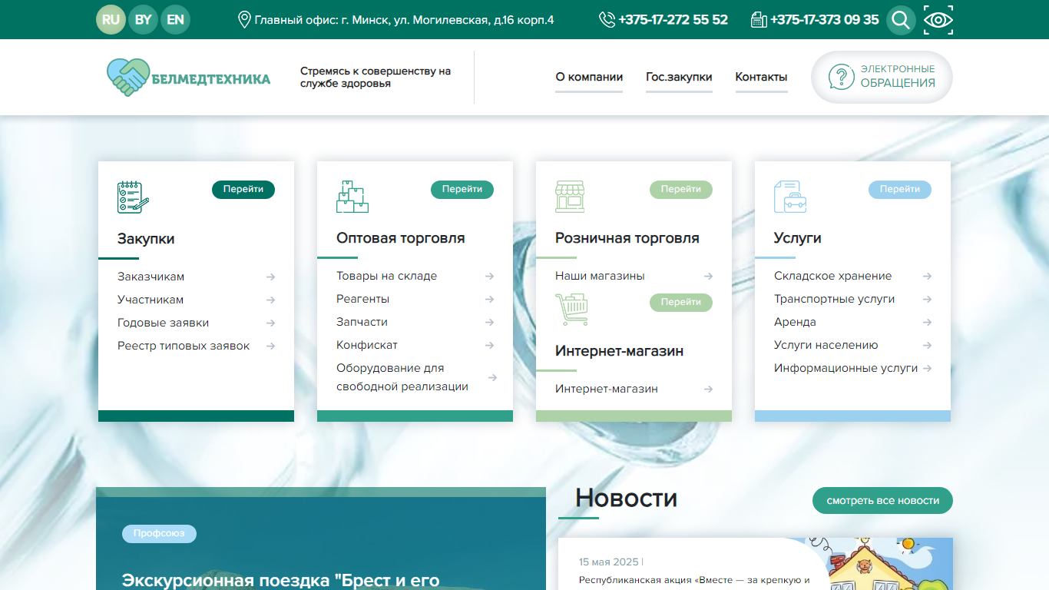Click the arrow beside Реестр типовых заявок
1049x590 pixels.
(x=271, y=346)
